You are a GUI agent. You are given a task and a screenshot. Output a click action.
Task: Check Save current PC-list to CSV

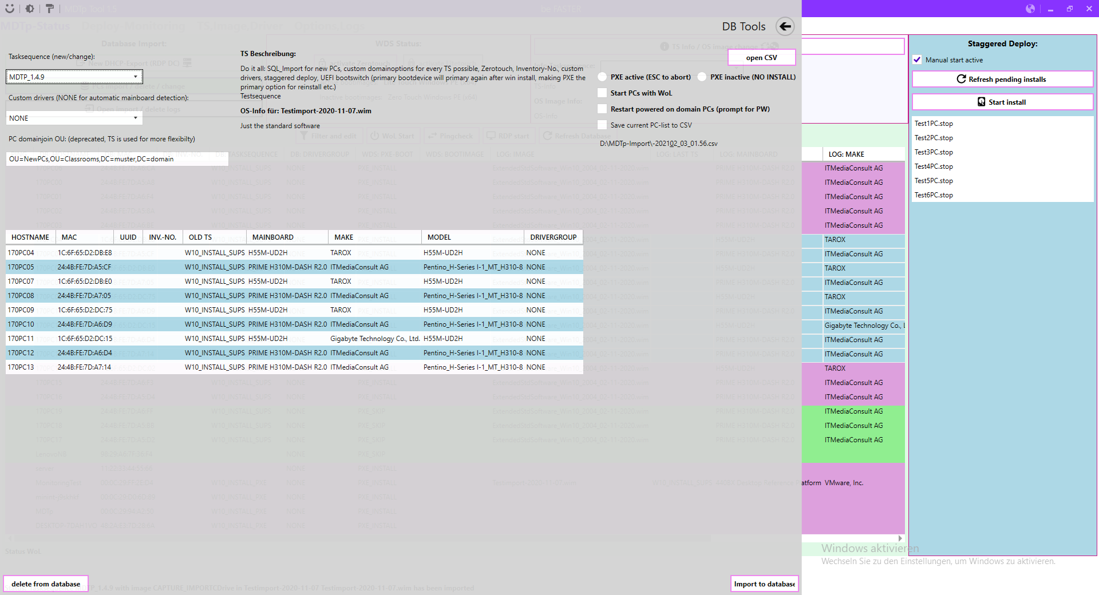click(x=602, y=125)
